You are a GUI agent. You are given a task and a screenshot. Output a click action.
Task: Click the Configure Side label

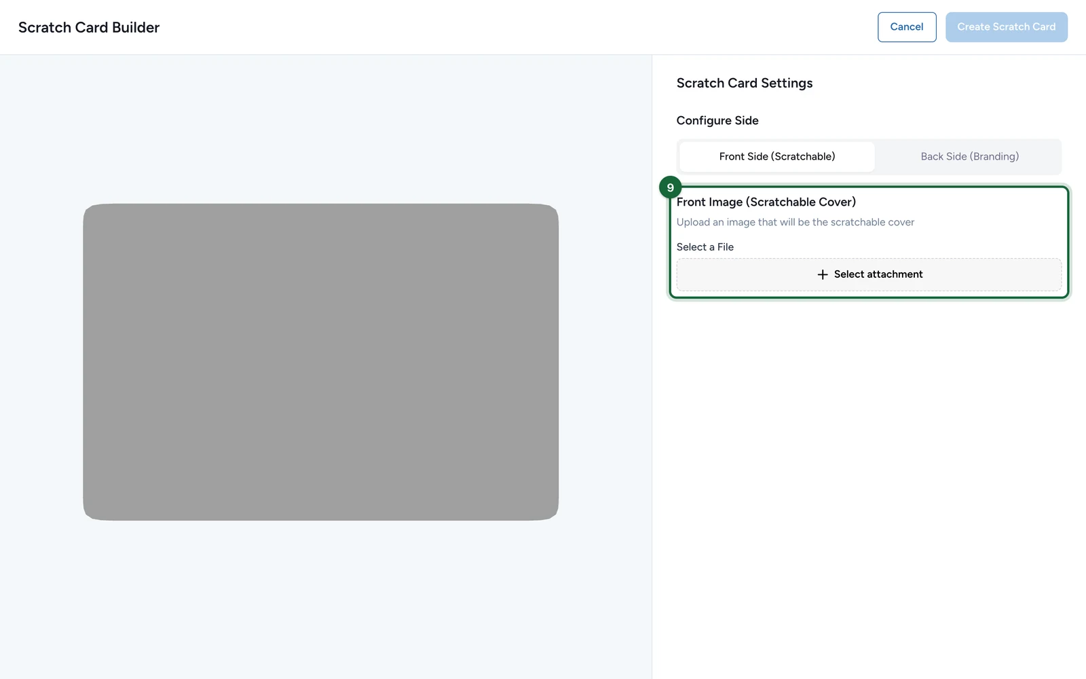point(717,121)
